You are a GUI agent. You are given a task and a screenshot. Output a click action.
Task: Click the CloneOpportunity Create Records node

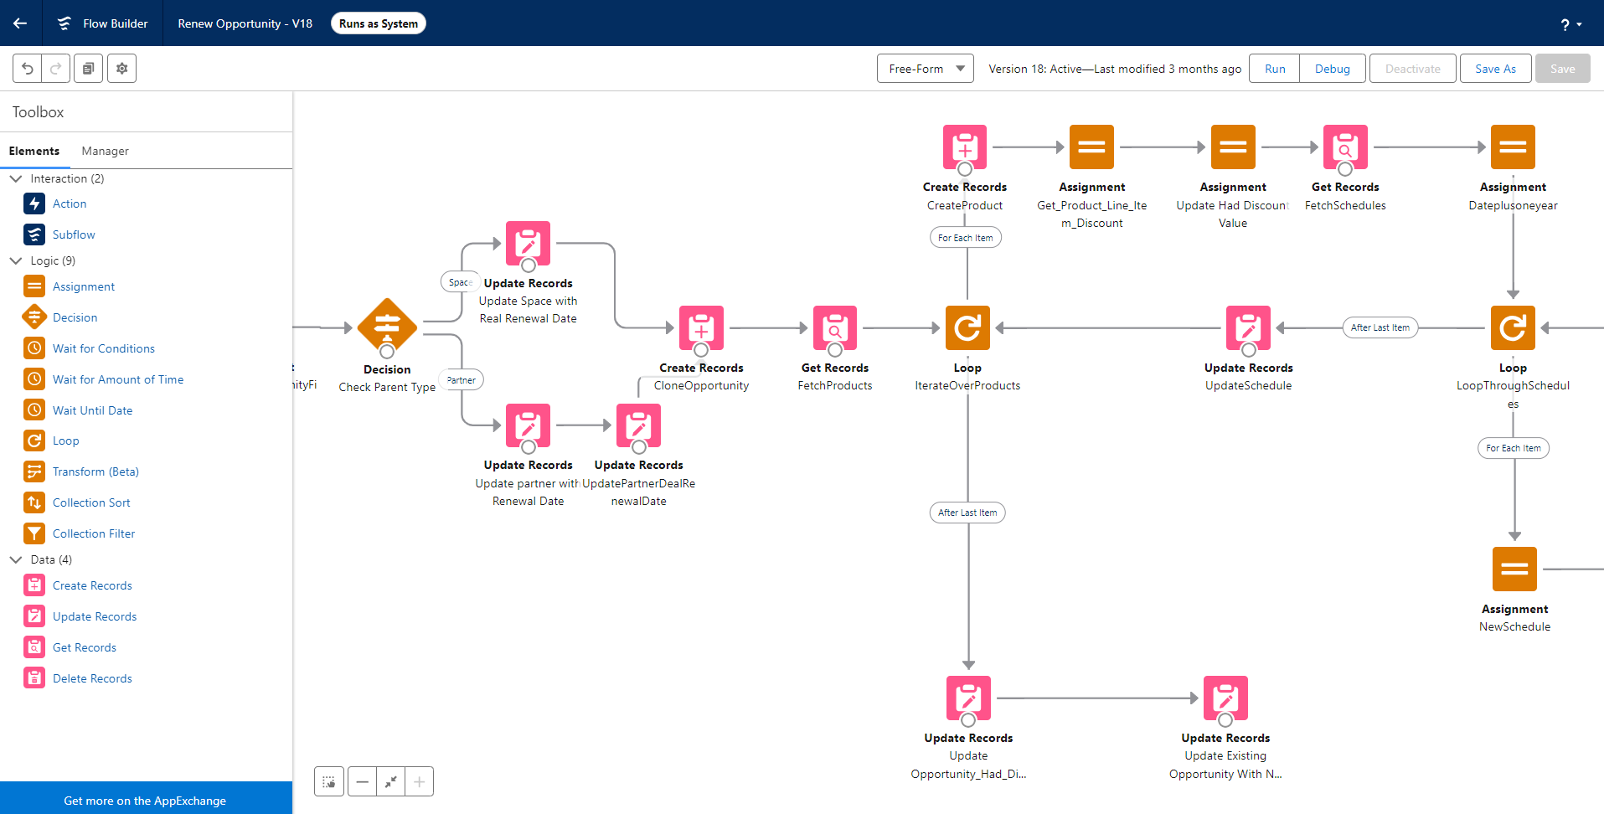coord(701,327)
